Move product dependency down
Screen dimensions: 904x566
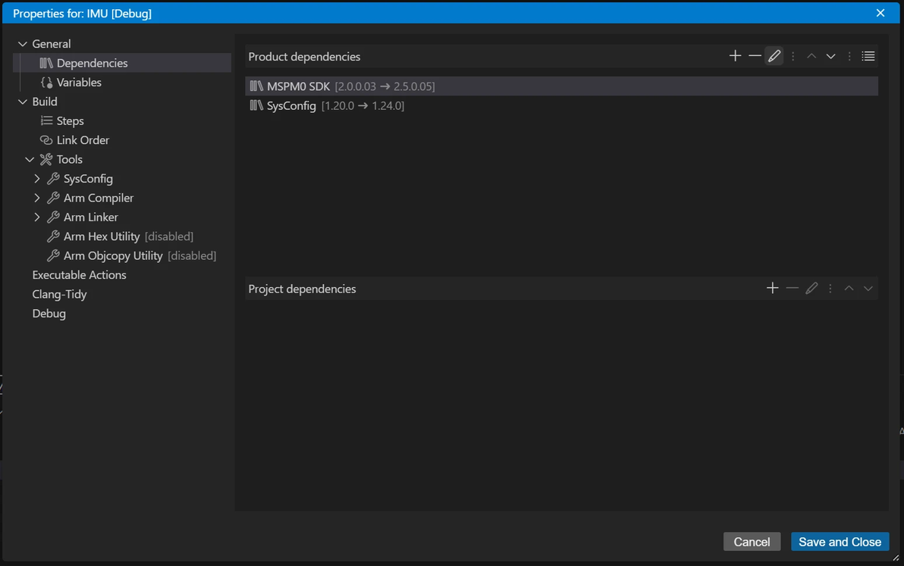point(831,56)
